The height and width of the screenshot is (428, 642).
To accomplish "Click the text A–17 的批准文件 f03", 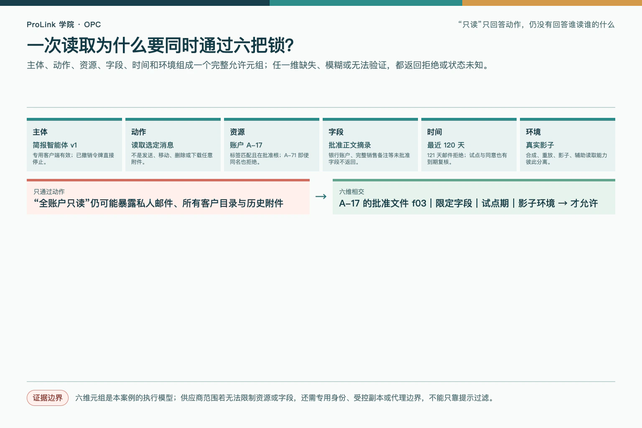I will point(469,204).
